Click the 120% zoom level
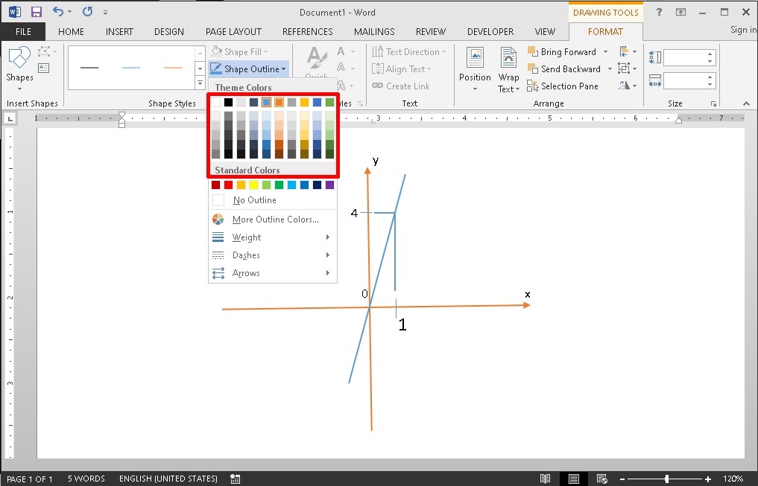758x486 pixels. (x=733, y=479)
